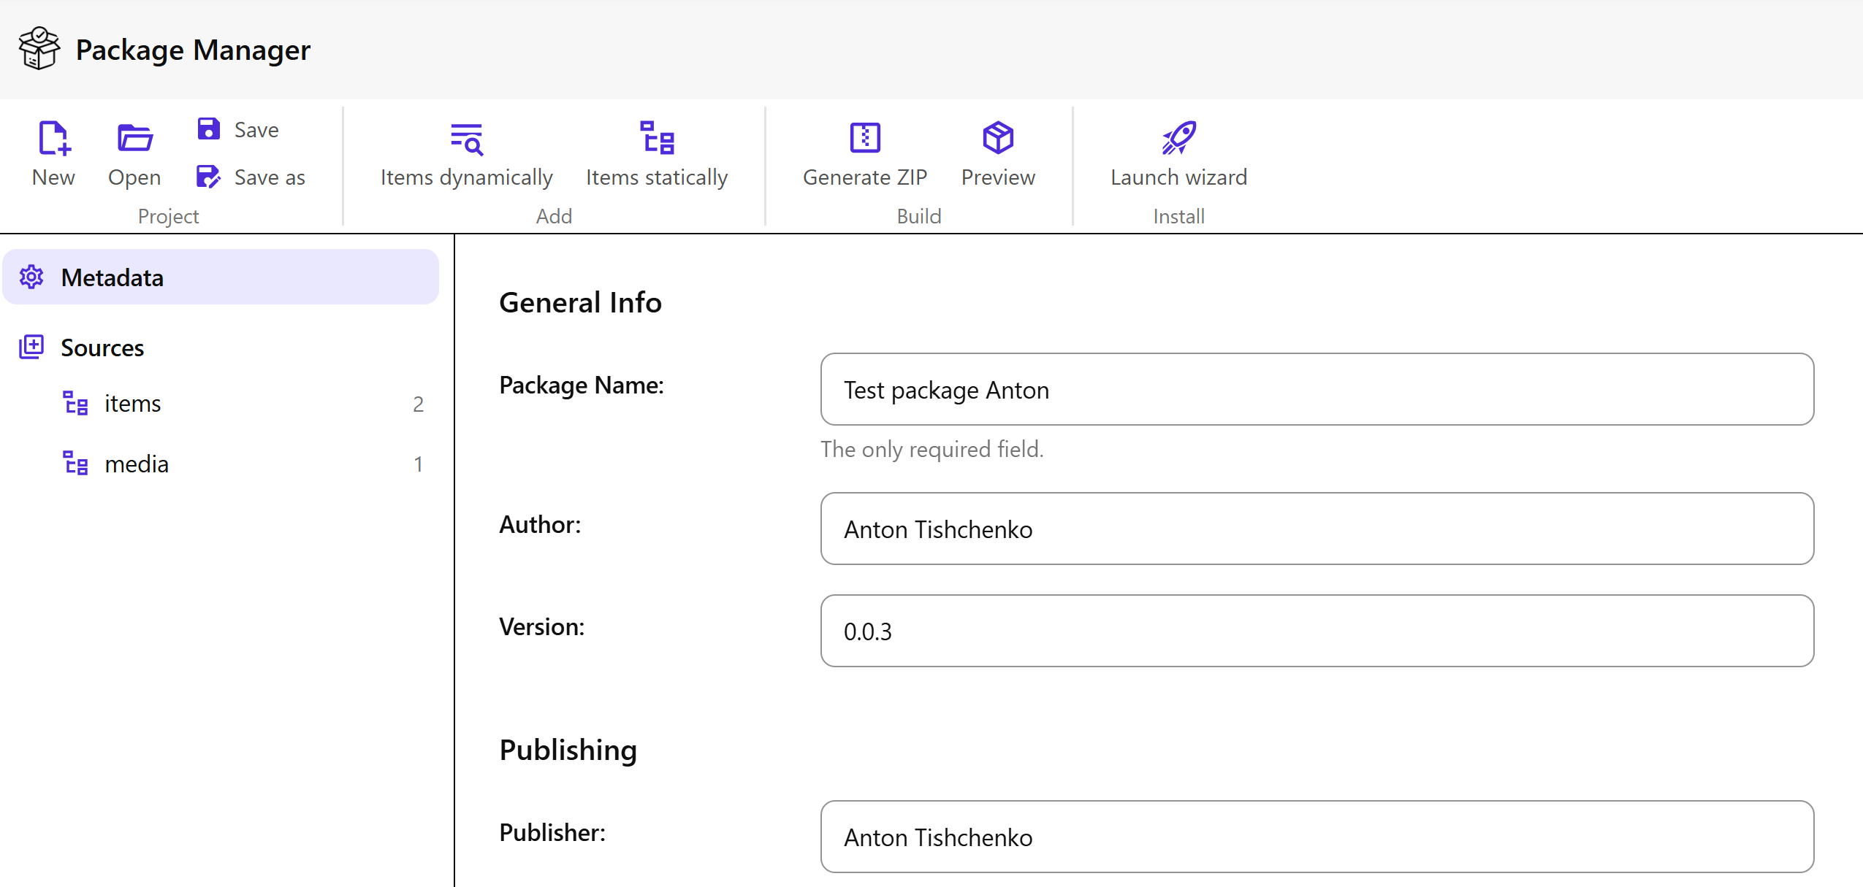Click the Package Manager box logo

pos(39,49)
